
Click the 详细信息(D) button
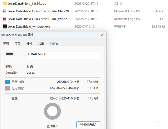click(88, 125)
